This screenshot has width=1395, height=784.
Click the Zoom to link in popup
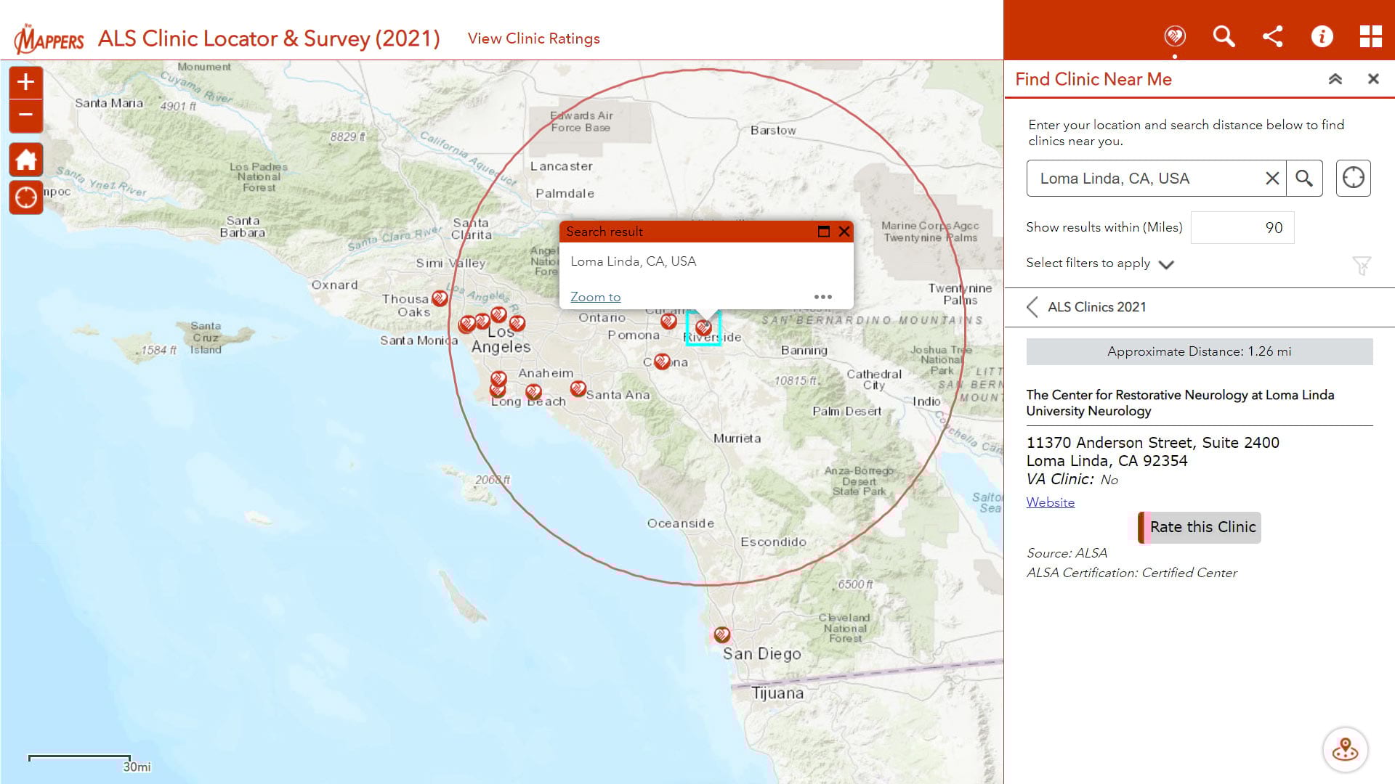coord(595,297)
